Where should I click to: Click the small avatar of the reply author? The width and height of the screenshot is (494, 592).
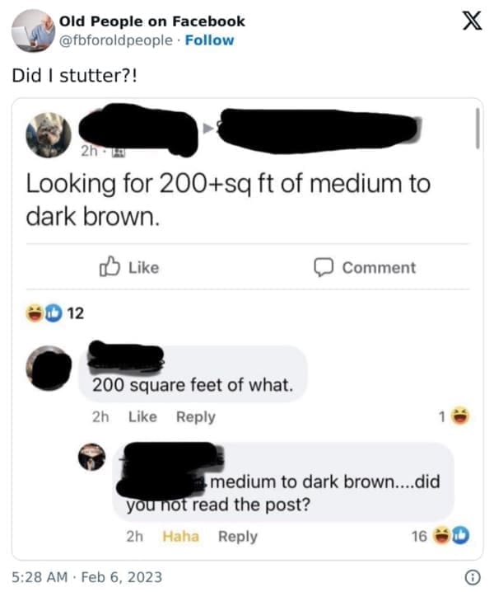point(91,457)
